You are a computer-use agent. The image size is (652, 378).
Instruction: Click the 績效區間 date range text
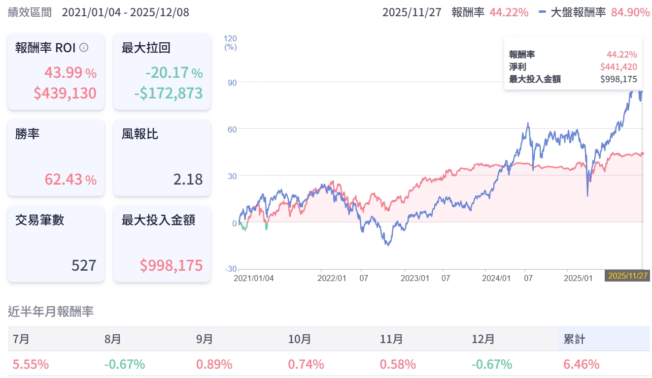tap(125, 12)
